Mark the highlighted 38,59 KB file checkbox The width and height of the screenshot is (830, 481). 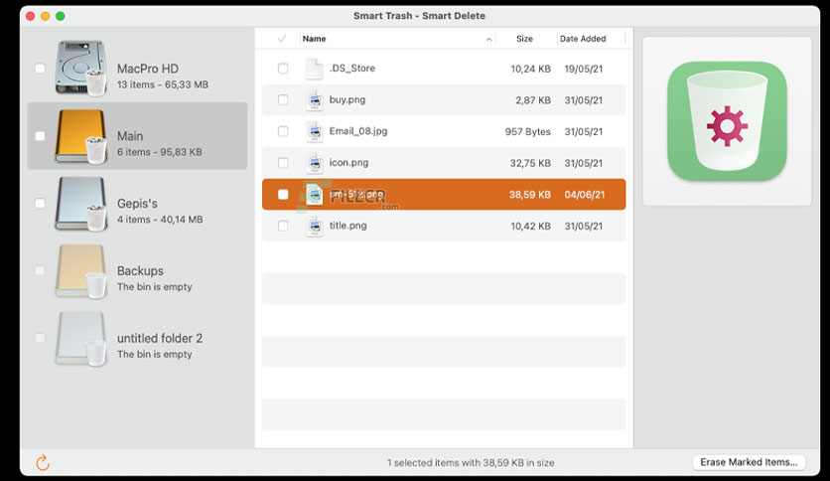283,195
